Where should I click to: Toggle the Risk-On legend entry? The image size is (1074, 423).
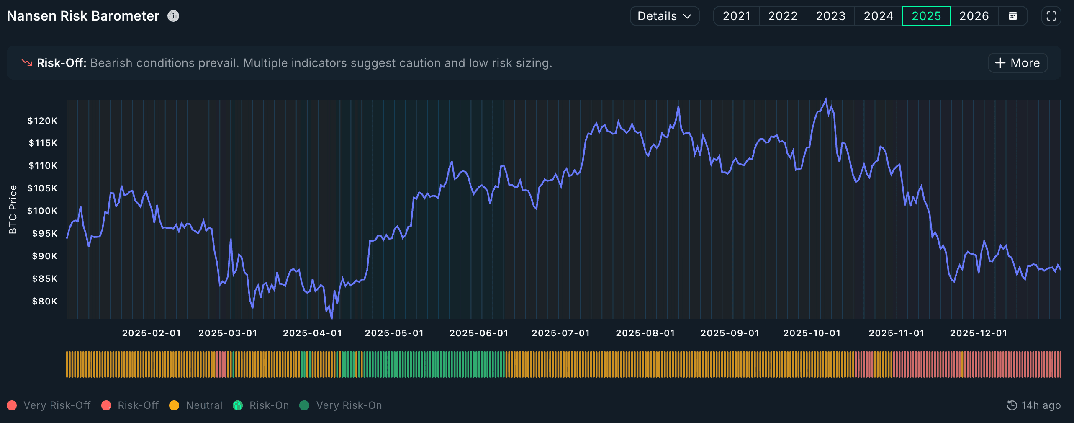[x=261, y=405]
